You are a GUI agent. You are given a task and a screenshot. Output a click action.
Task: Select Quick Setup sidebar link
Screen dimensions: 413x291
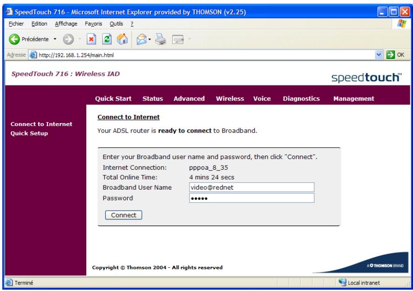pos(29,133)
